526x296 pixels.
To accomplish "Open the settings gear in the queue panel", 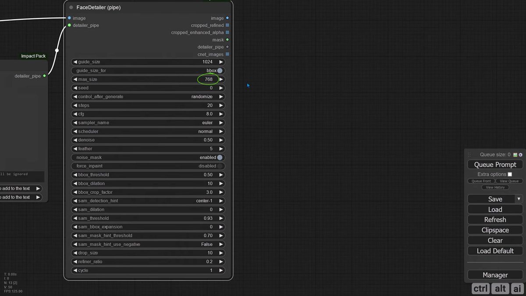I will tap(521, 155).
